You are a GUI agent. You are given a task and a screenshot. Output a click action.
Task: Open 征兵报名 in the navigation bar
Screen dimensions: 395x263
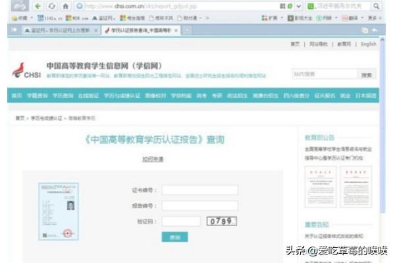(x=325, y=95)
